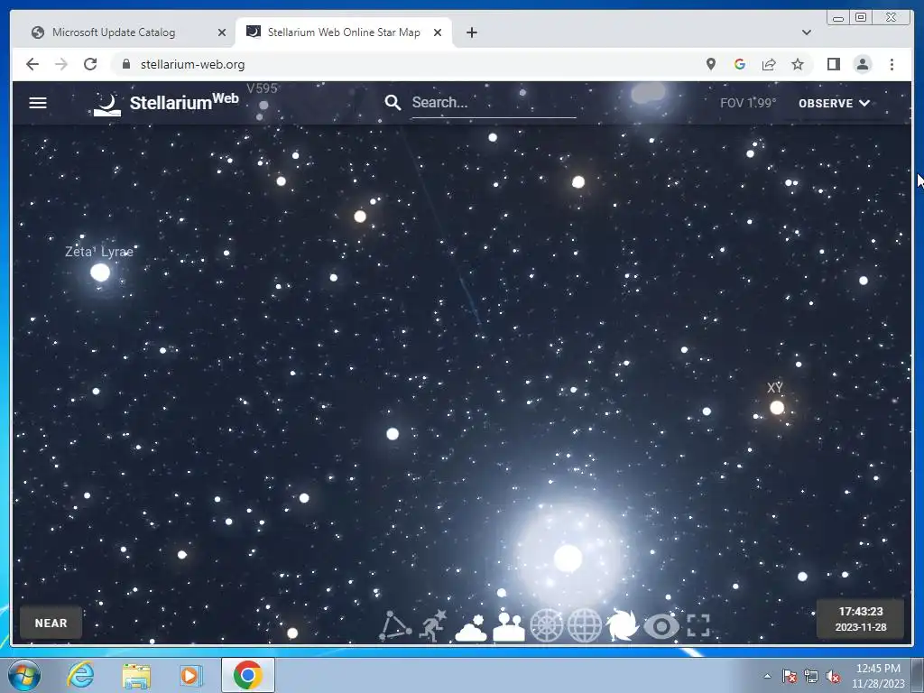Close the Microsoft Update Catalog tab
Viewport: 924px width, 693px height.
(222, 32)
